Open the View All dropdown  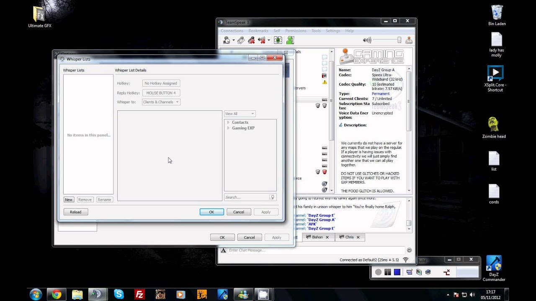pos(240,114)
